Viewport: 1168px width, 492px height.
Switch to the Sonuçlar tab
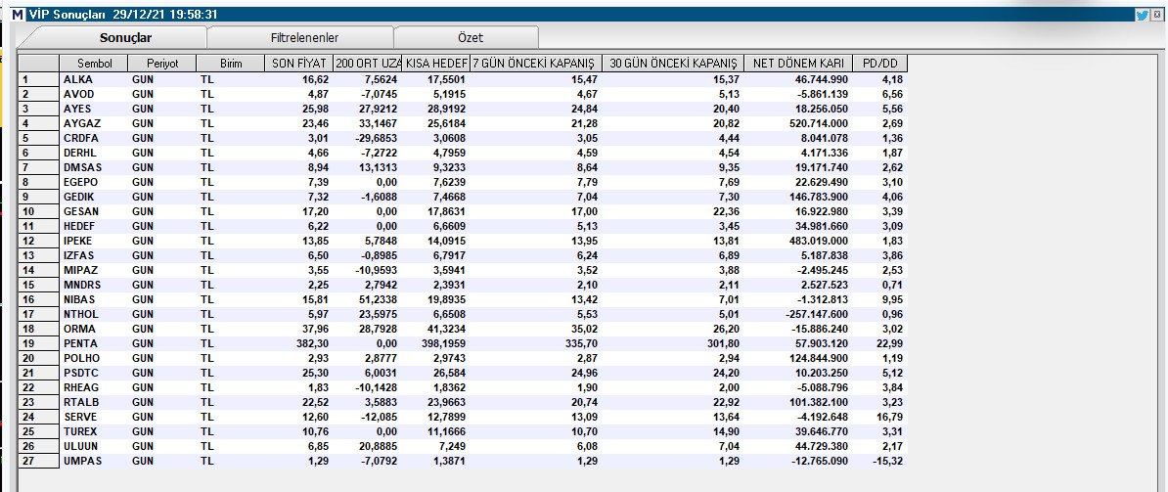click(x=126, y=37)
